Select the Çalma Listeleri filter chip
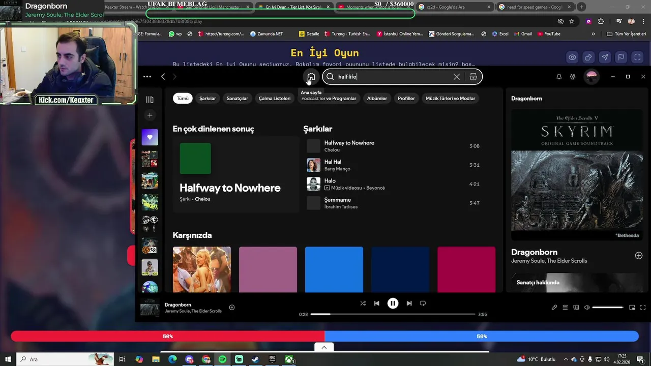Screen dimensions: 651x366 click(275, 98)
